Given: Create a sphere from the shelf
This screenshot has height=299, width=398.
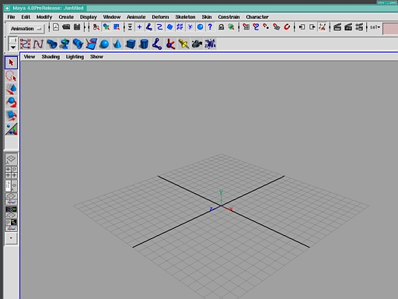Looking at the screenshot, I should coord(104,44).
